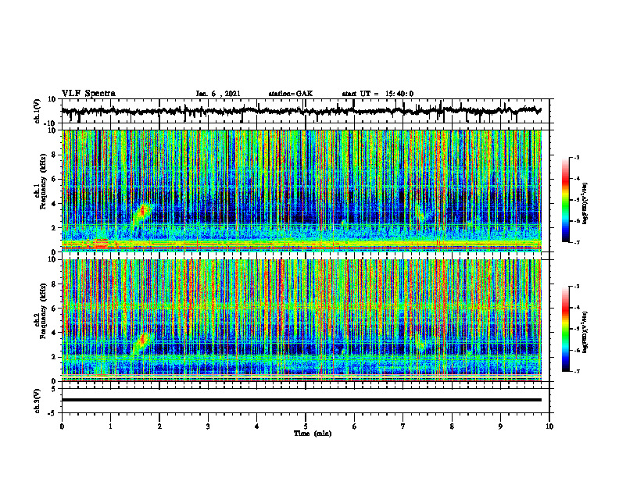Viewport: 619px width, 478px height.
Task: Click the 'ch.3(V)' axis label
Action: pos(38,401)
